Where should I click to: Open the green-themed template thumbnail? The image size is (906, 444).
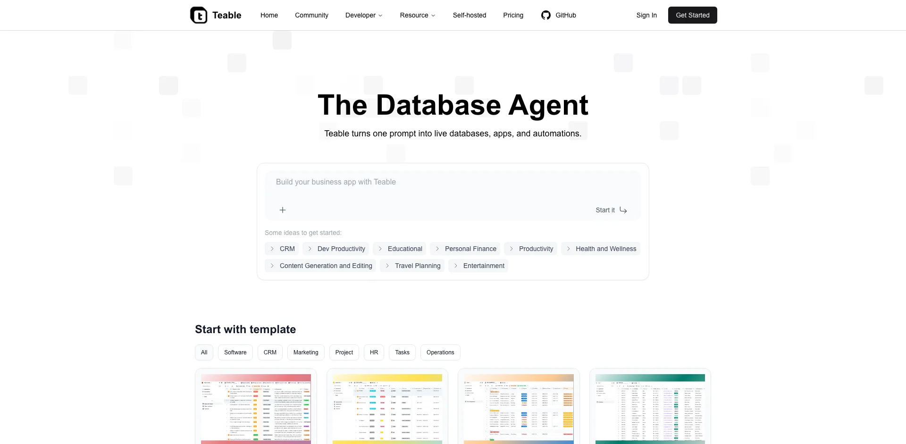pos(650,408)
